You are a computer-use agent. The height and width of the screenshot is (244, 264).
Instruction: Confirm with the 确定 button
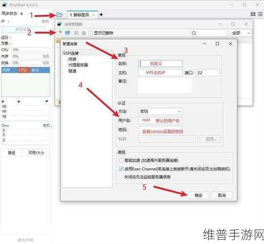198,195
